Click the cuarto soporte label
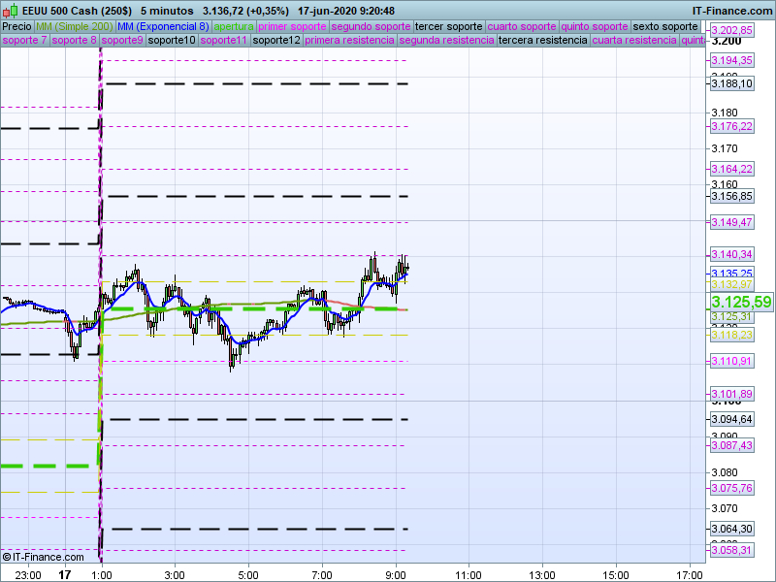The image size is (776, 582). coord(522,27)
